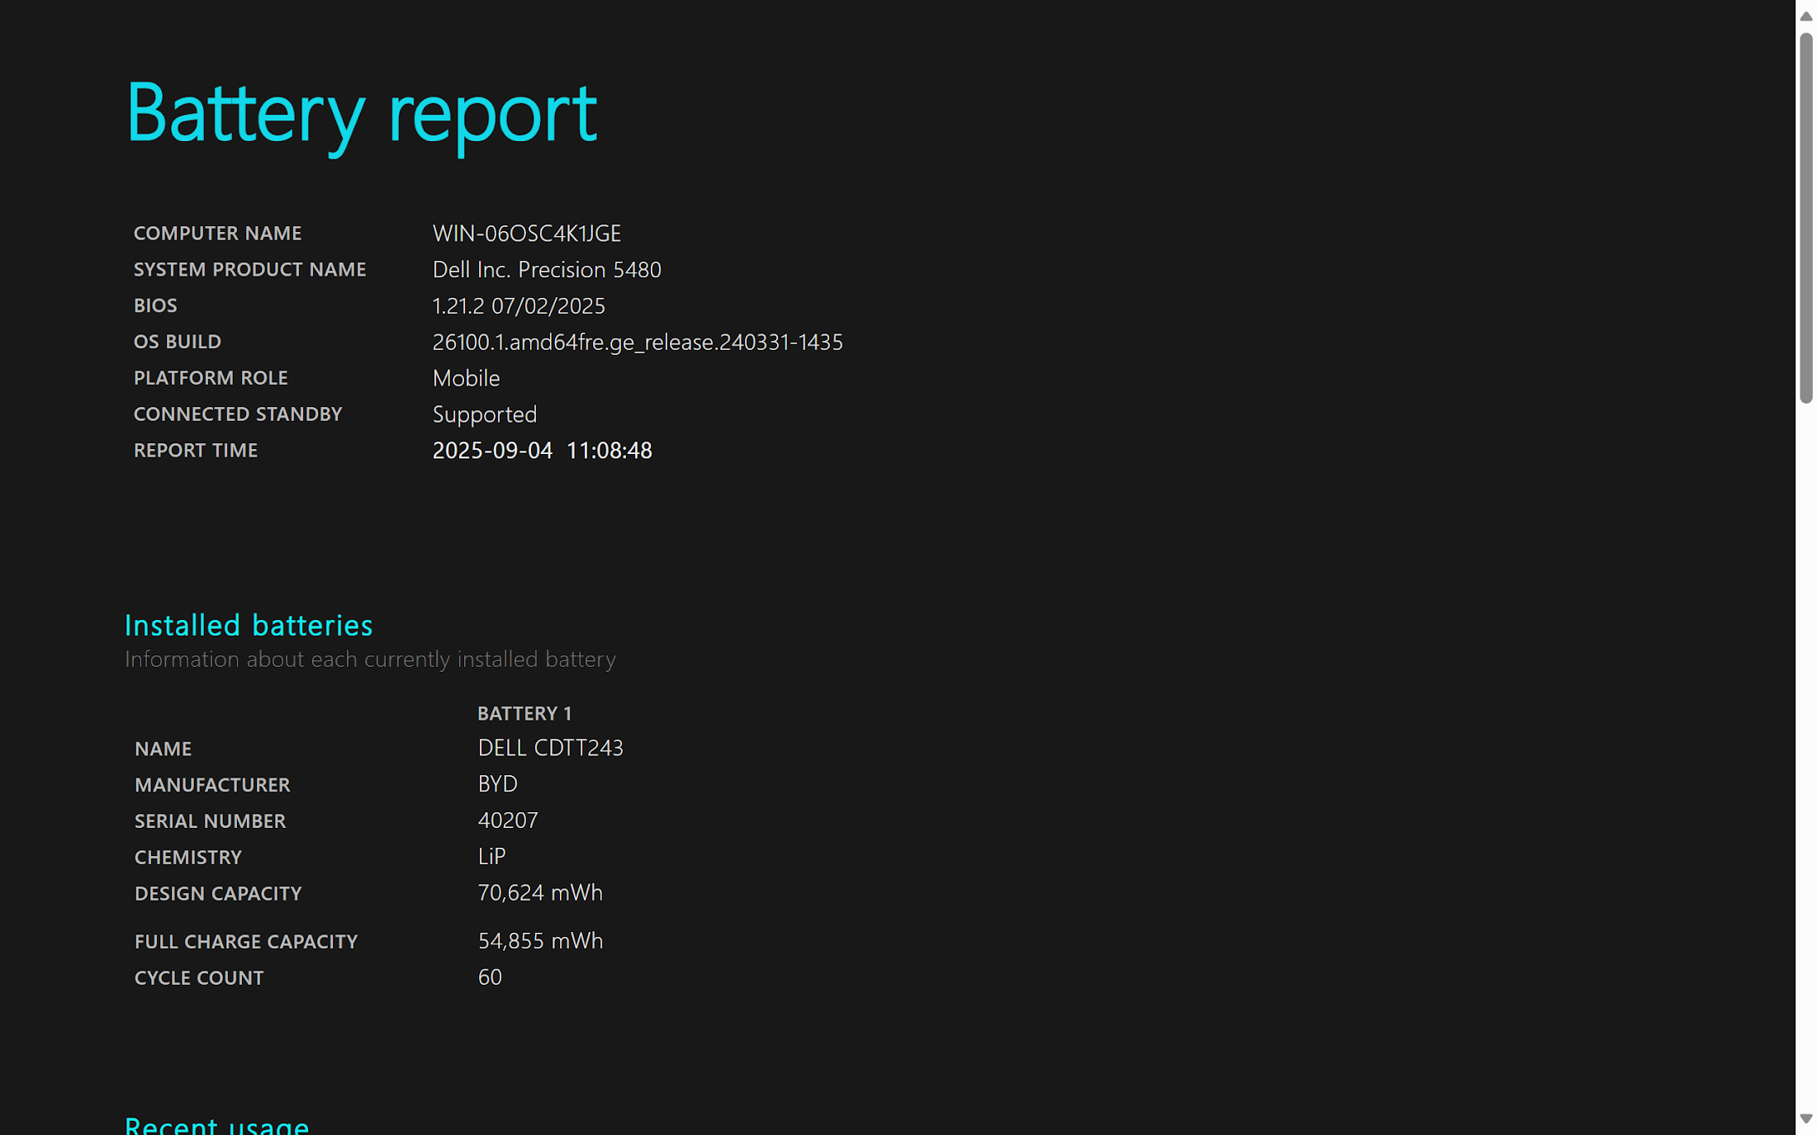Image resolution: width=1817 pixels, height=1135 pixels.
Task: Click 'Information about each currently installed battery'
Action: tap(370, 660)
